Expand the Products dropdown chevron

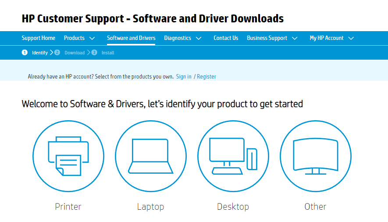coord(92,38)
